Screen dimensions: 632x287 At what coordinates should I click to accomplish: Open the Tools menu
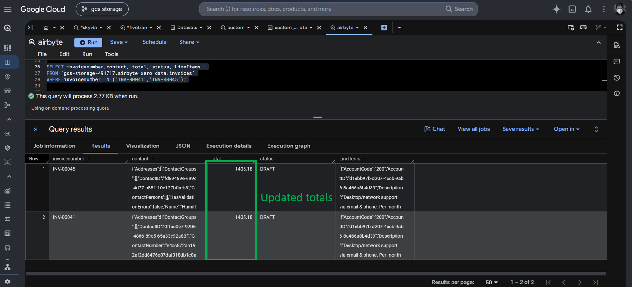pos(111,54)
